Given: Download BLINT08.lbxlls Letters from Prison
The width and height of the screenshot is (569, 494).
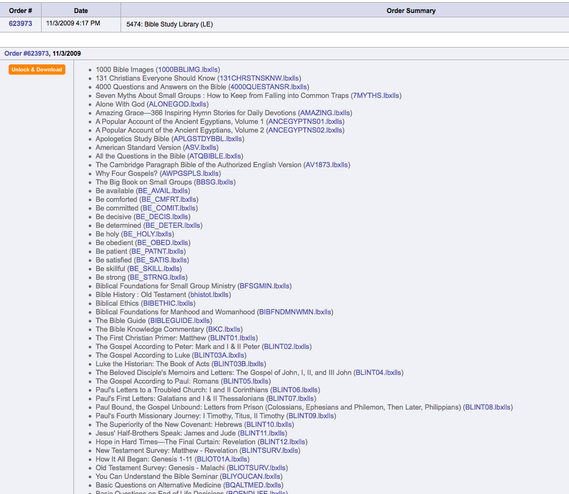Looking at the screenshot, I should [488, 407].
